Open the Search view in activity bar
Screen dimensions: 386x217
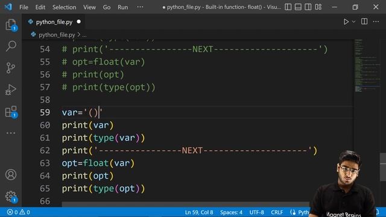coord(11,46)
